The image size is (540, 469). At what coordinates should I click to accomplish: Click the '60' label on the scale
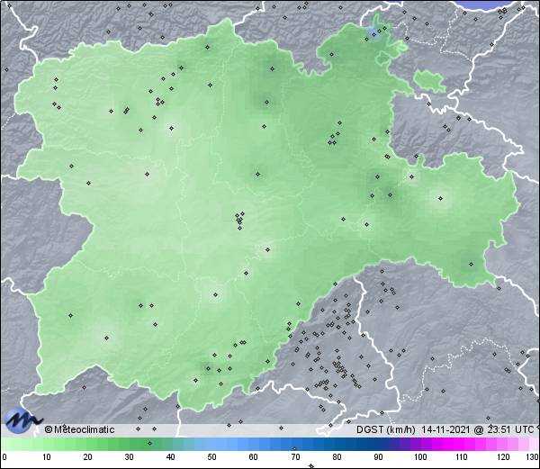tap(254, 457)
